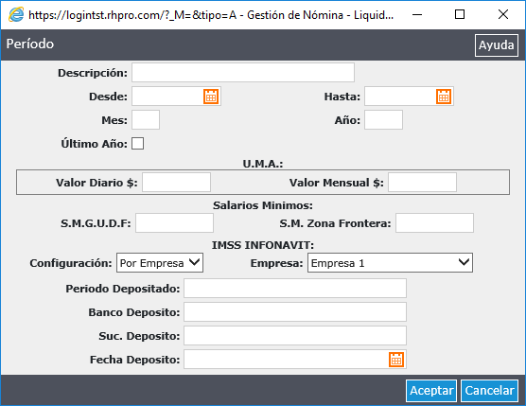Select the Valor Mensual $ input
Viewport: 526px width, 406px height.
point(422,183)
